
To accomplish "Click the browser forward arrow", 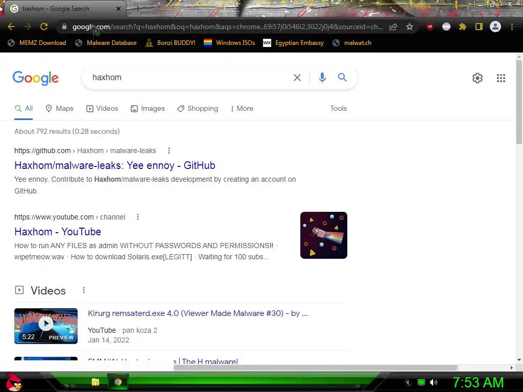I will coord(28,27).
